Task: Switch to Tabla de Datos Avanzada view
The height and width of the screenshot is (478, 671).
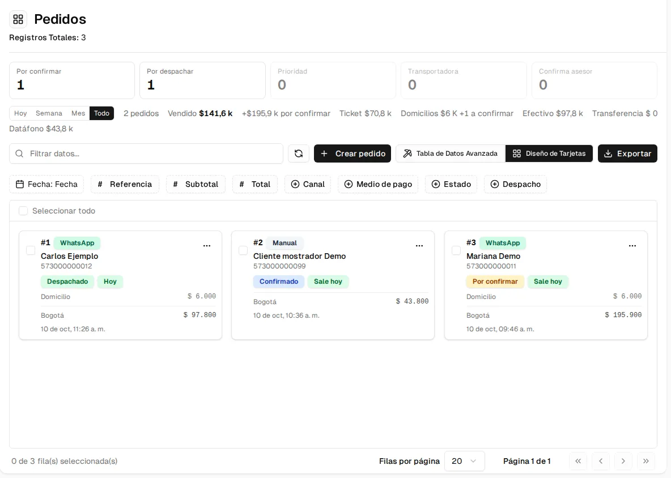Action: [451, 153]
